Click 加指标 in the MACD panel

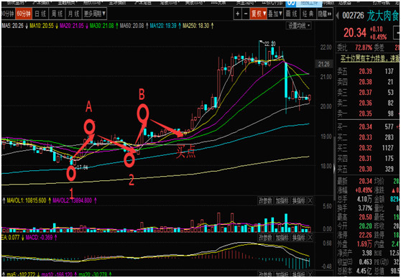(x=282, y=238)
